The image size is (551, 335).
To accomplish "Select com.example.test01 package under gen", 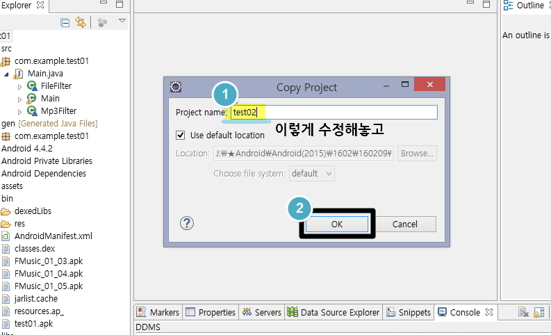I will tap(51, 136).
